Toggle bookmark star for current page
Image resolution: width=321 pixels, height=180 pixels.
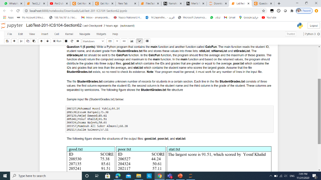click(263, 10)
